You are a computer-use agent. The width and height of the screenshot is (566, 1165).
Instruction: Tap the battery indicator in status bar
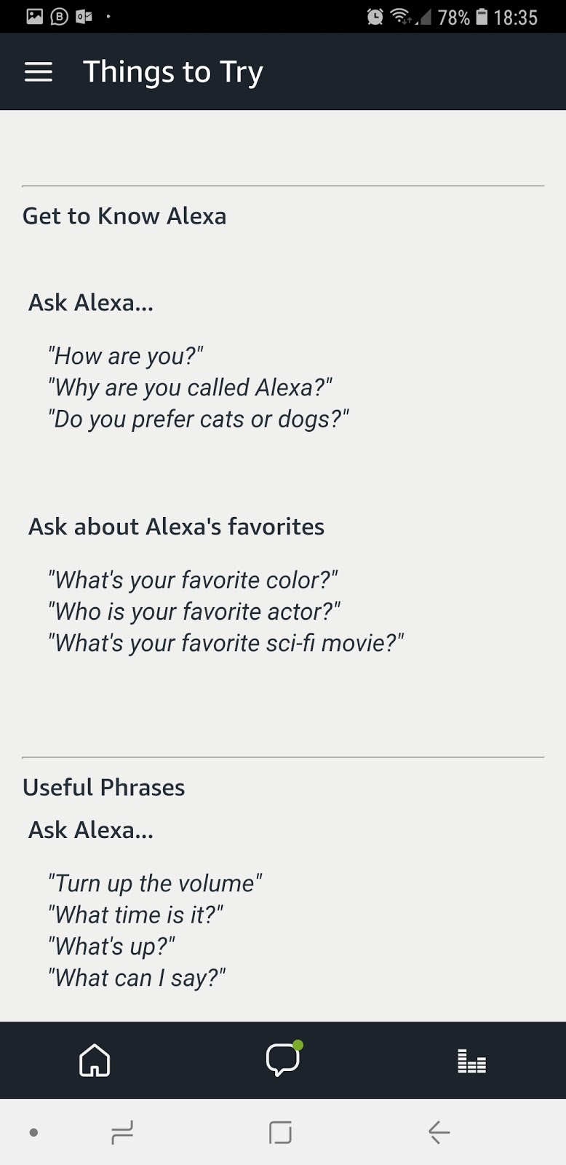click(x=482, y=17)
